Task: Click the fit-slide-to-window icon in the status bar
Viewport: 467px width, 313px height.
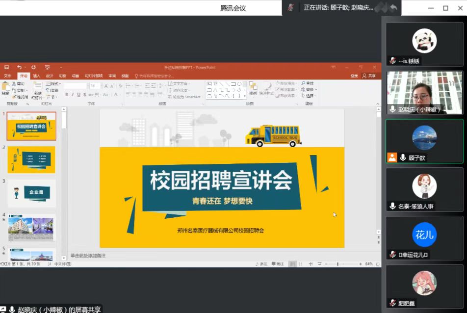Action: click(x=377, y=264)
